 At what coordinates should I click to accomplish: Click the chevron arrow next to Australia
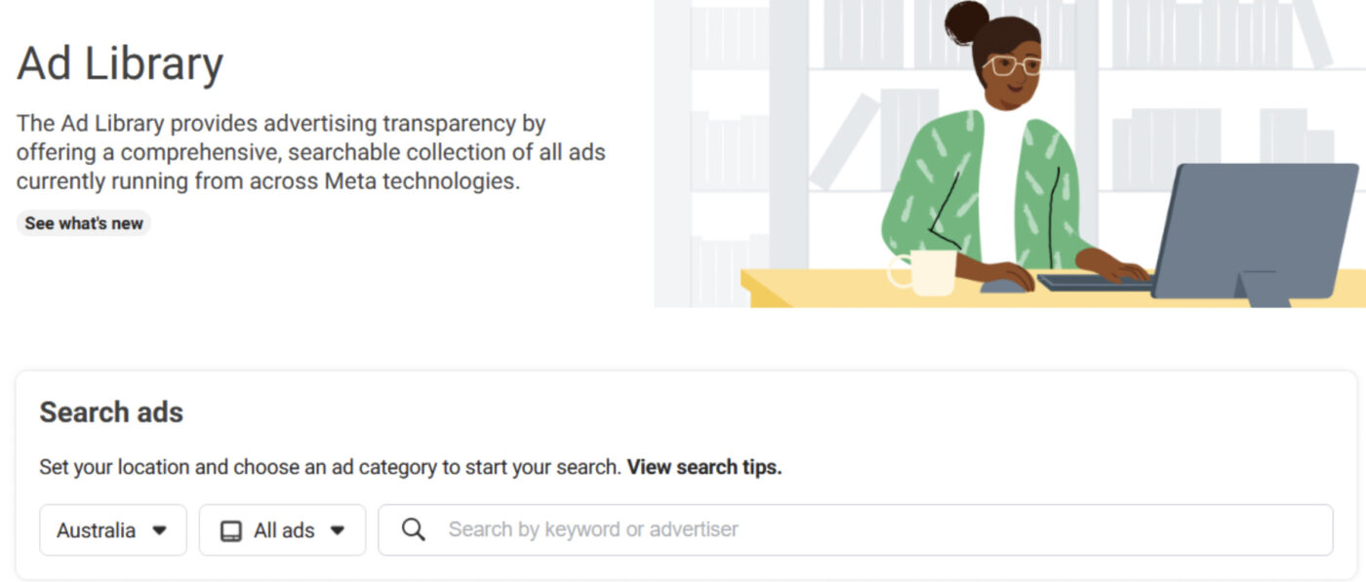(x=161, y=530)
